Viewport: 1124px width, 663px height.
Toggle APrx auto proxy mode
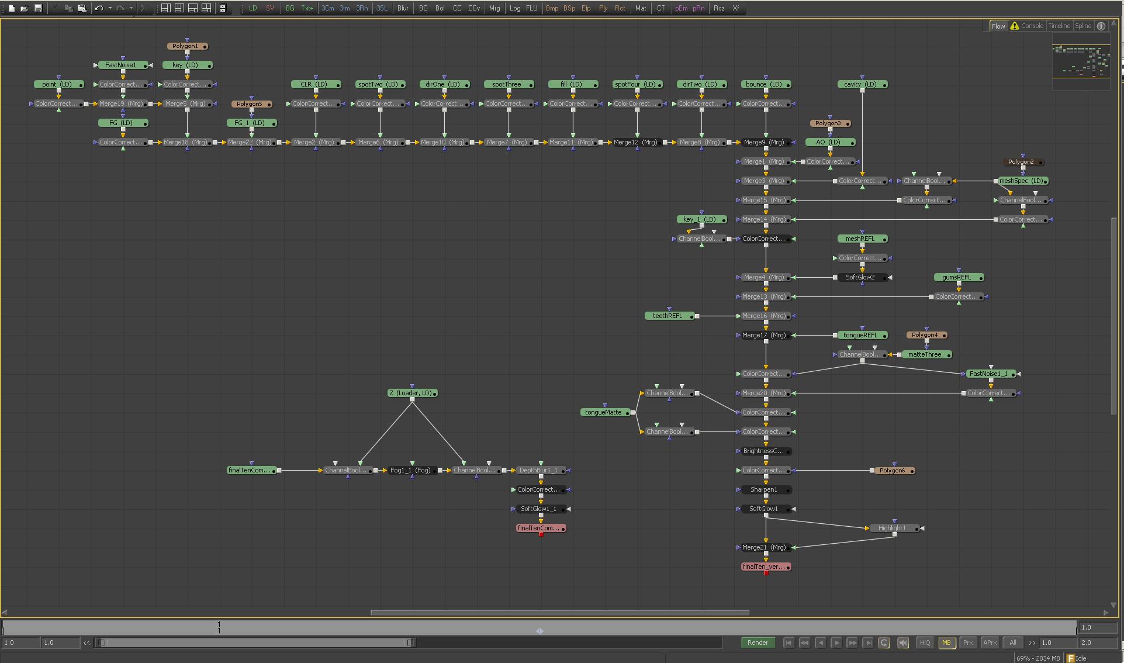coord(990,643)
